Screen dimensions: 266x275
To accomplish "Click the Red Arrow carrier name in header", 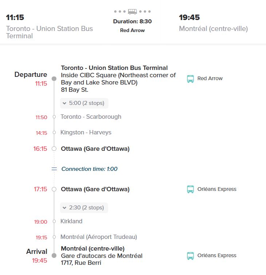I will [132, 31].
